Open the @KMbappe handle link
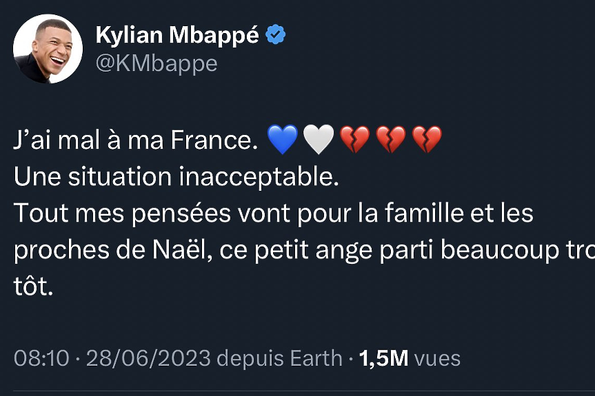595x396 pixels. pyautogui.click(x=157, y=63)
